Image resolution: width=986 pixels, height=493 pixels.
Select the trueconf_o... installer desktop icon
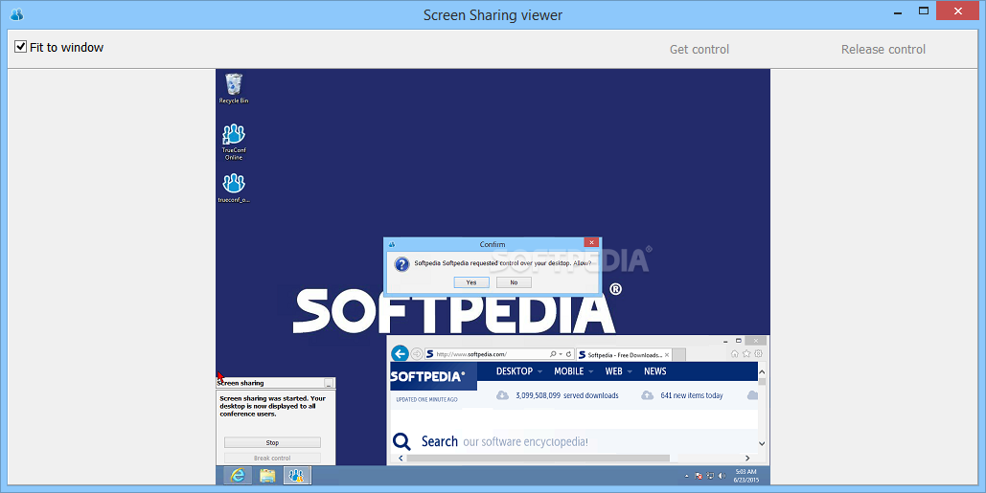pyautogui.click(x=234, y=188)
